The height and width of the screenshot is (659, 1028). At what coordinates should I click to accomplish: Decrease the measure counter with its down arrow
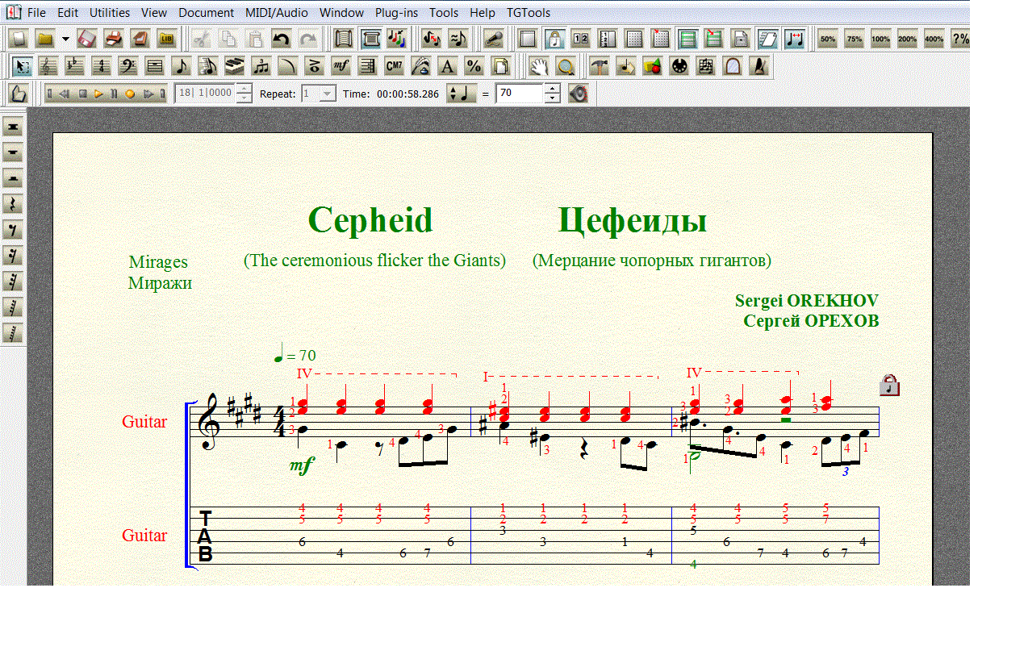[x=243, y=98]
